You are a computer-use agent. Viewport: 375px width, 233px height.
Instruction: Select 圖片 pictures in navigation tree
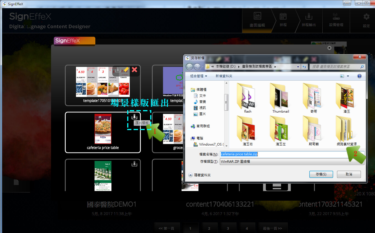[x=202, y=114]
